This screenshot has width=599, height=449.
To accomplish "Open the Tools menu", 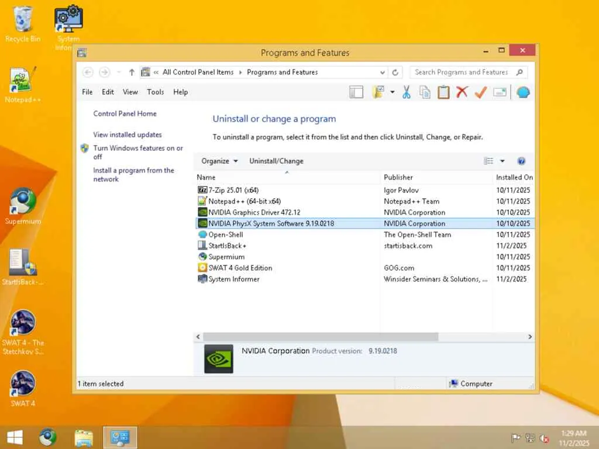I will (155, 92).
